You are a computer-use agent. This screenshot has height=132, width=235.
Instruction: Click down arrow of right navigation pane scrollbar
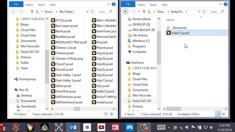pyautogui.click(x=159, y=109)
